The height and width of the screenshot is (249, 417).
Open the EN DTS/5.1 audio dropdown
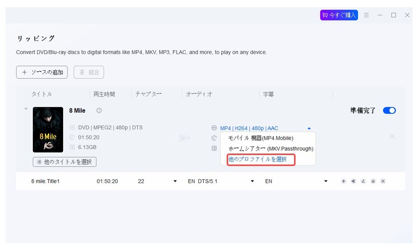click(252, 181)
